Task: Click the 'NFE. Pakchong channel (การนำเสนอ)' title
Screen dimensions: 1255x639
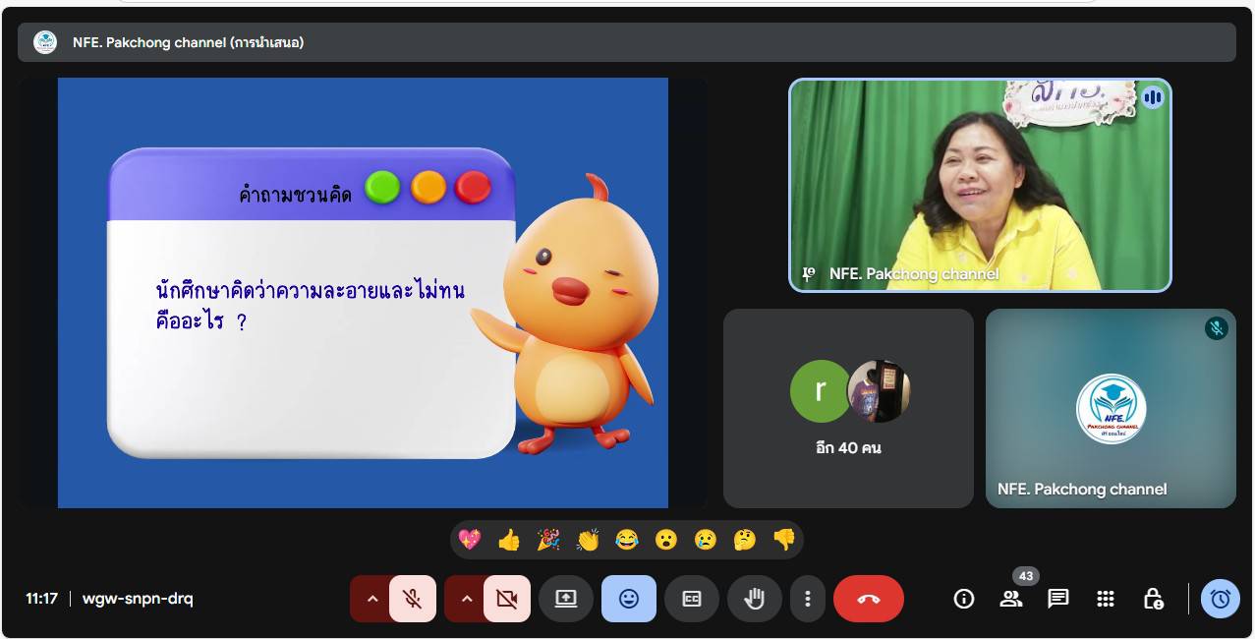Action: click(188, 42)
